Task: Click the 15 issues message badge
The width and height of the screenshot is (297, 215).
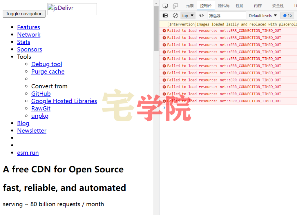Action: pyautogui.click(x=287, y=16)
